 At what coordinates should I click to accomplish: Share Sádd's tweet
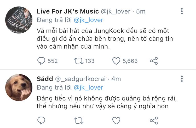click(x=154, y=120)
